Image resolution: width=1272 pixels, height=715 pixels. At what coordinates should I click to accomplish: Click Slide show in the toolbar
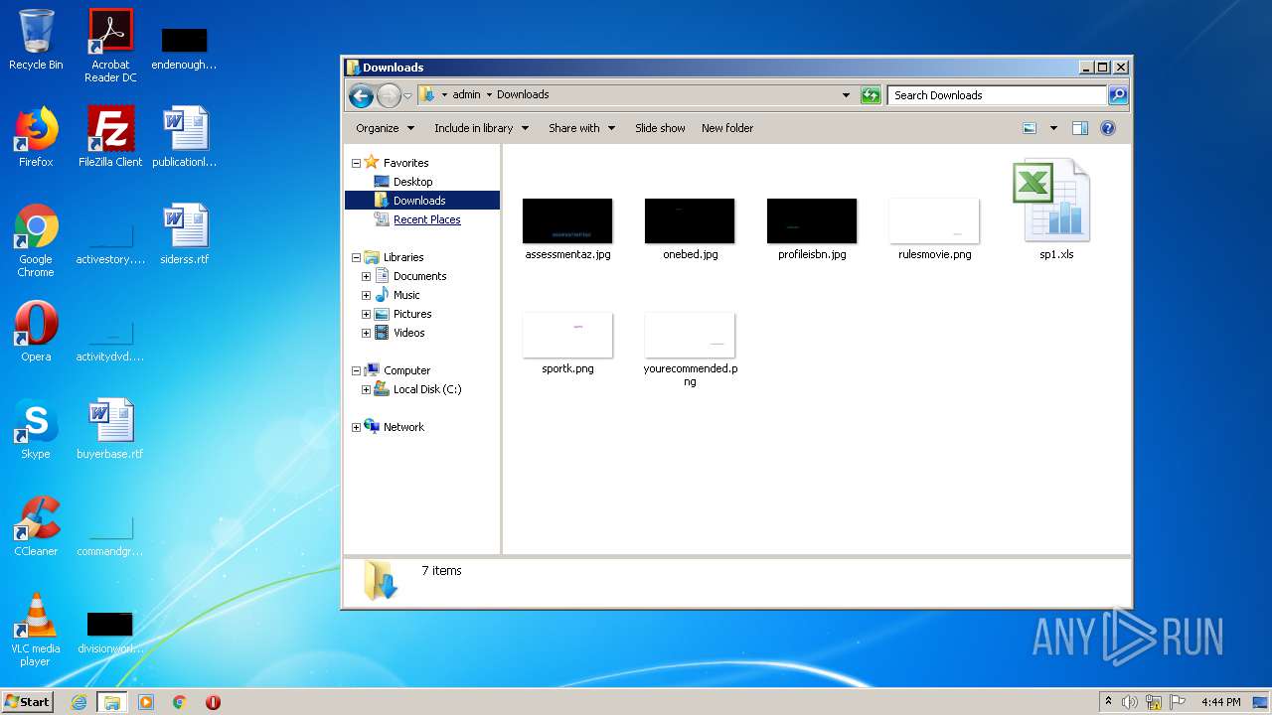click(660, 128)
